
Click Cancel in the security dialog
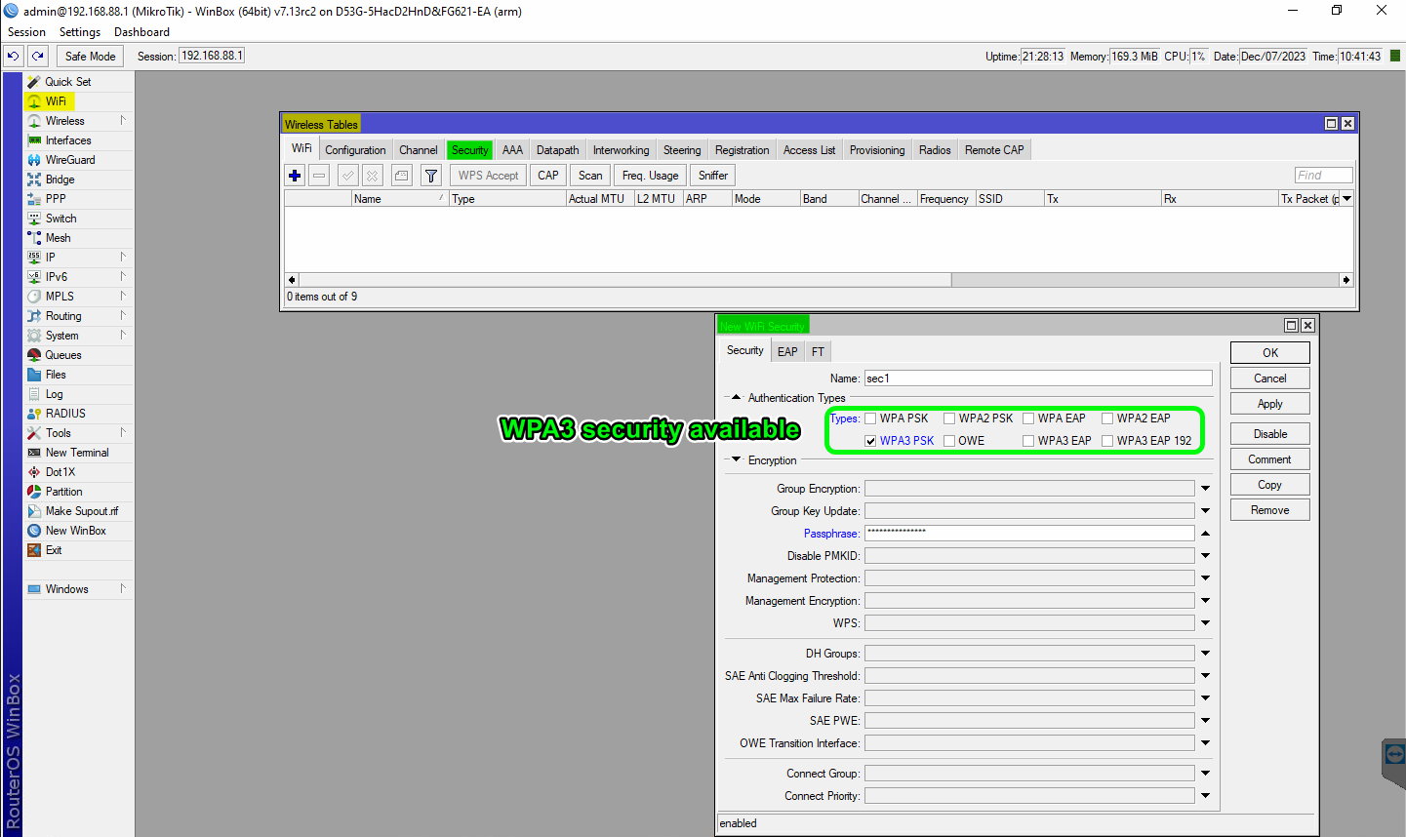[1269, 379]
